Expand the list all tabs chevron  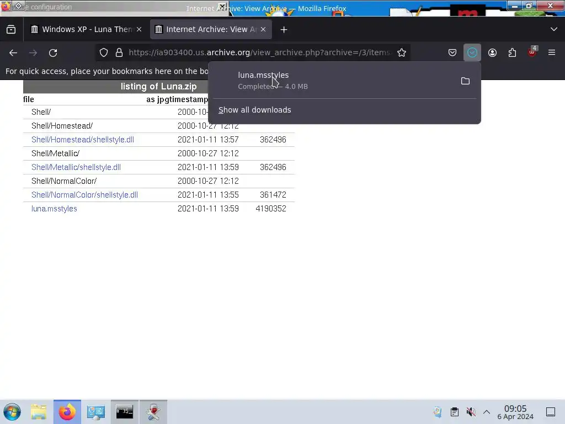[x=554, y=29]
